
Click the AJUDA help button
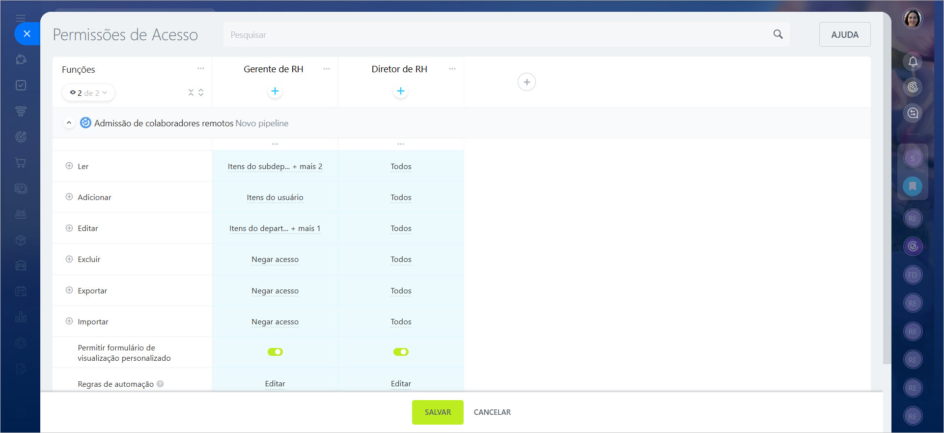845,34
